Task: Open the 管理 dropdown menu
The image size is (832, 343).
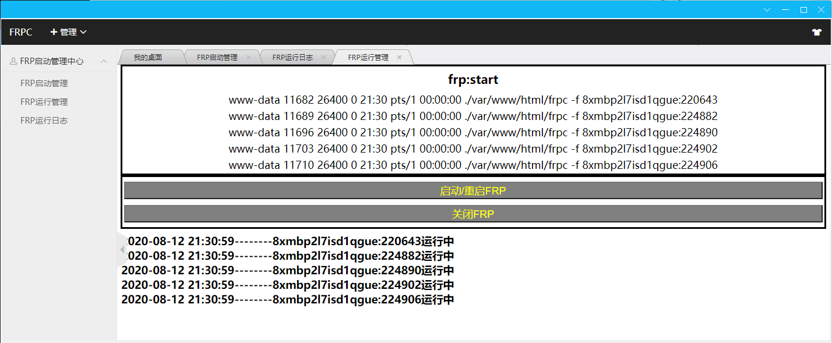Action: coord(69,33)
